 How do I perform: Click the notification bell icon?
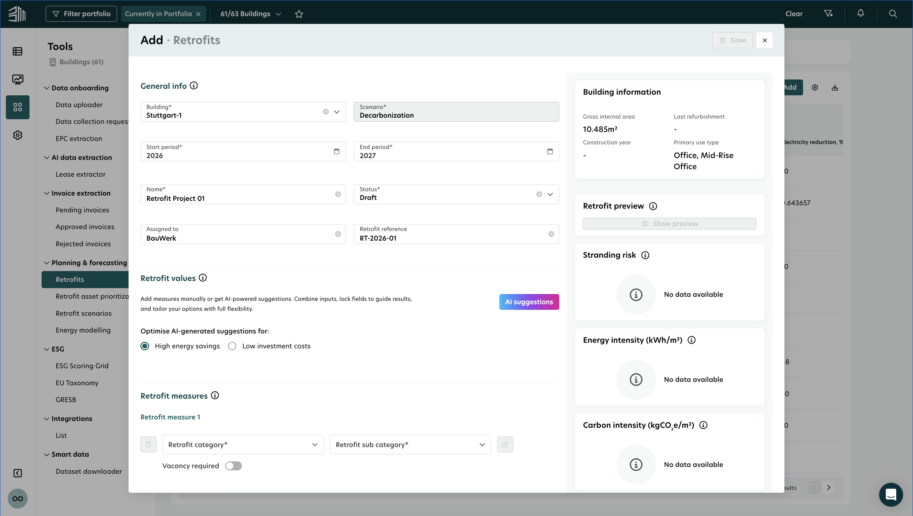860,13
